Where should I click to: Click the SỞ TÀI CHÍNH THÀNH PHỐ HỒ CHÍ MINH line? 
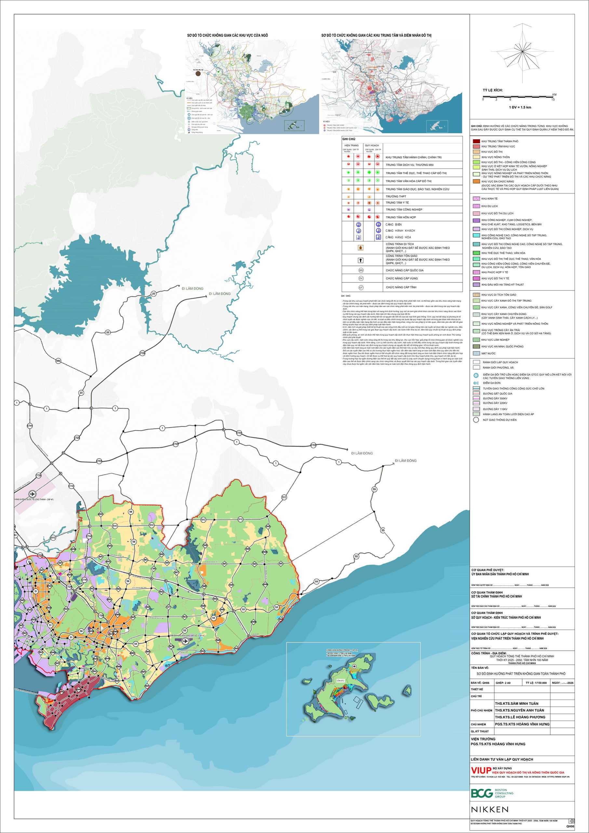(497, 596)
